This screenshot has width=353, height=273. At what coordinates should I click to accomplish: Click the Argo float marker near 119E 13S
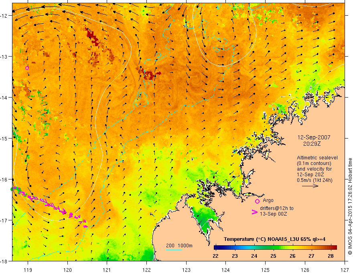(27, 68)
